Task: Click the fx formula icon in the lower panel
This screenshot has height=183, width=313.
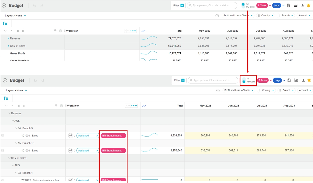Action: (6, 98)
